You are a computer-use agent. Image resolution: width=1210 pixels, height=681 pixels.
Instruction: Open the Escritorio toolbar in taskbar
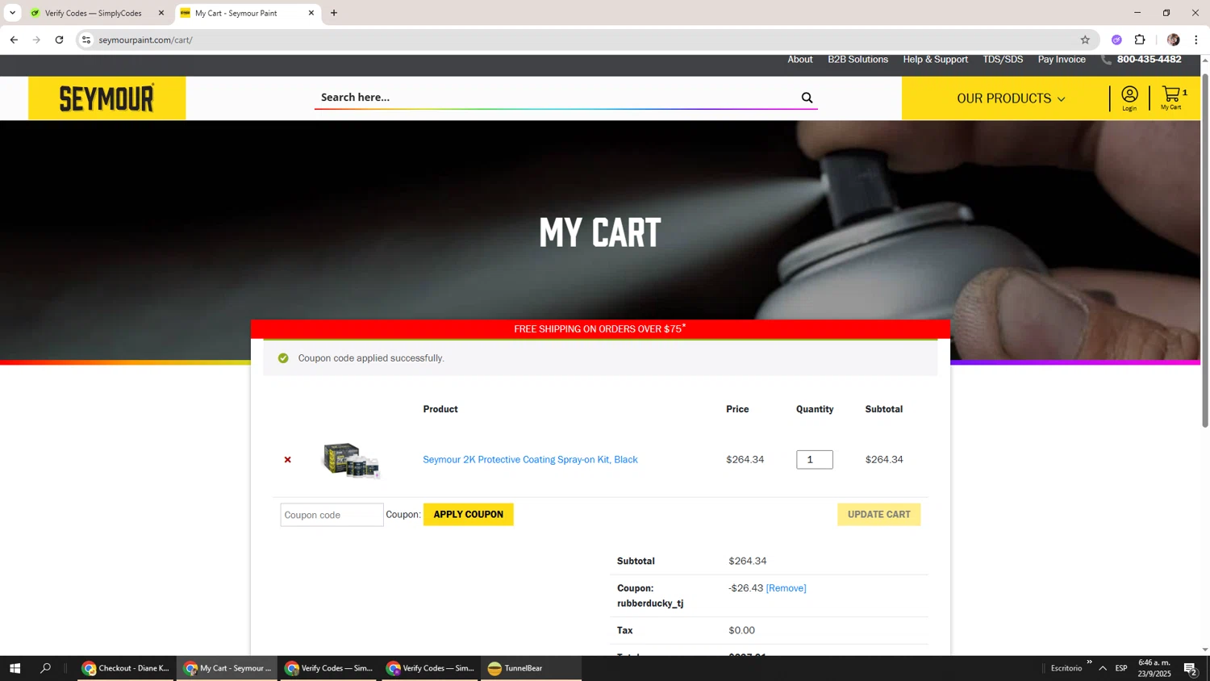(1066, 668)
